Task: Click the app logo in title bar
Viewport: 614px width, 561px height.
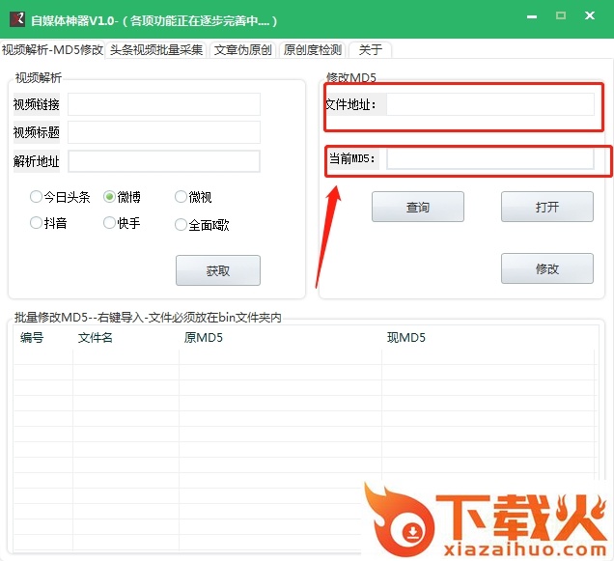Action: tap(16, 19)
